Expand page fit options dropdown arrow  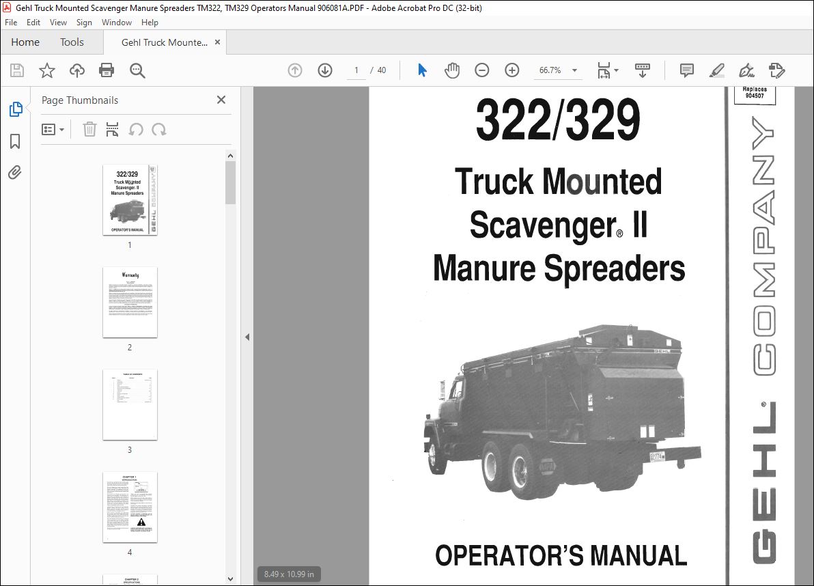[616, 70]
